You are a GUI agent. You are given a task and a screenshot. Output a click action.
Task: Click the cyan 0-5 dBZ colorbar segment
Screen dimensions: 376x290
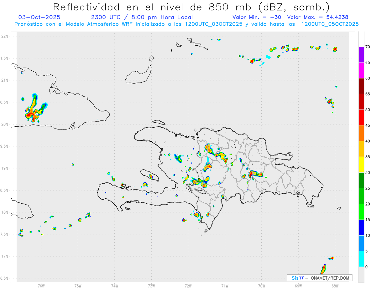tap(361, 259)
